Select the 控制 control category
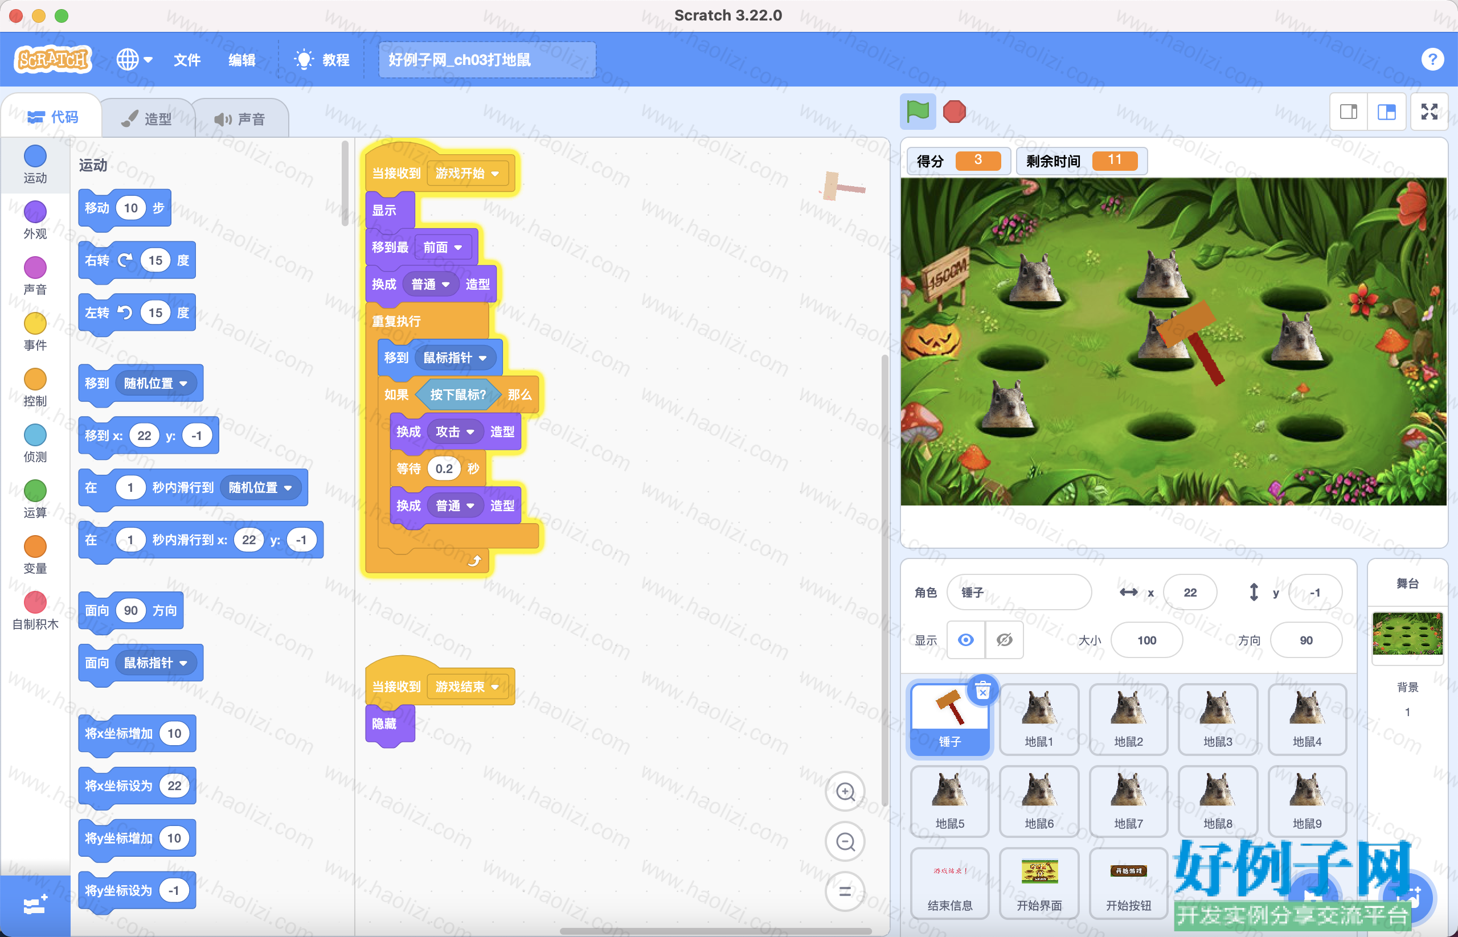This screenshot has width=1458, height=937. tap(35, 388)
